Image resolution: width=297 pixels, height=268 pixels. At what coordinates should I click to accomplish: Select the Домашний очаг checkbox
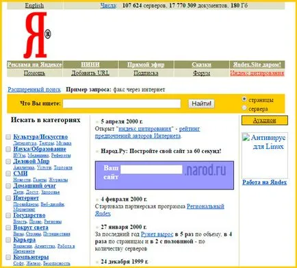pos(8,186)
